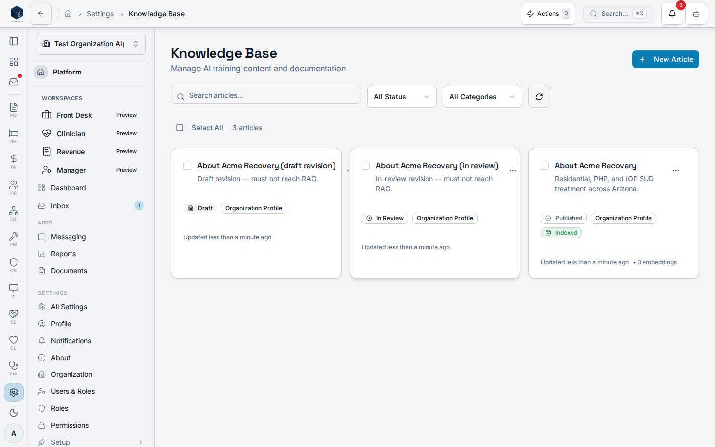The width and height of the screenshot is (715, 447).
Task: Click the In Review status badge
Action: [385, 218]
